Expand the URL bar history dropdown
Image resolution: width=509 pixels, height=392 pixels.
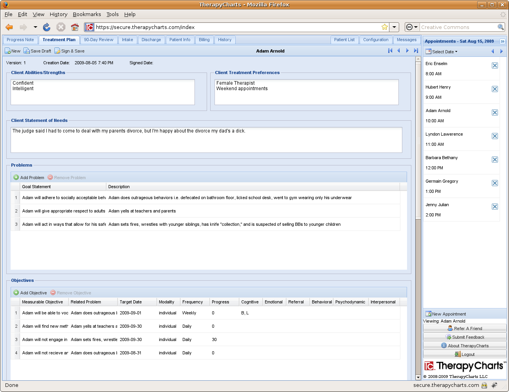coord(394,27)
